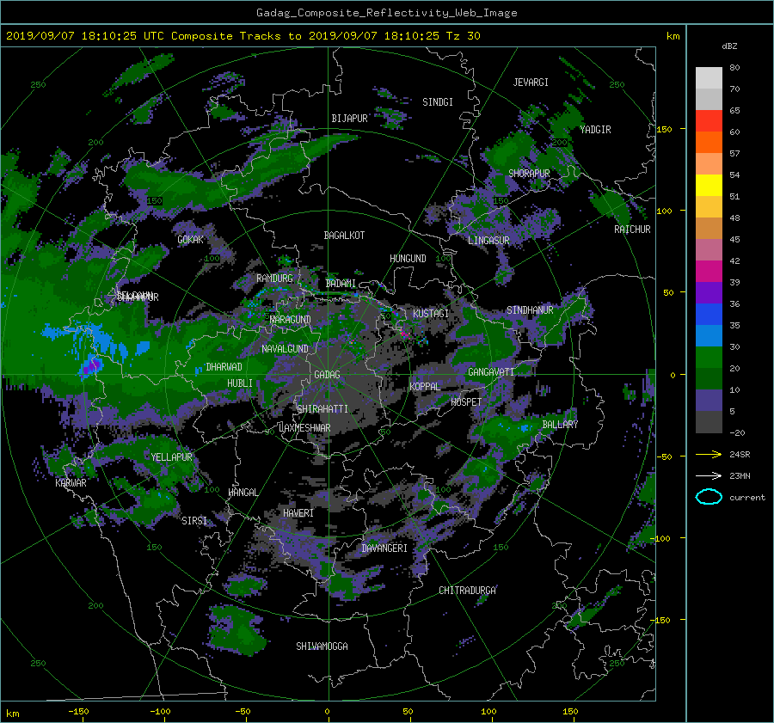Viewport: 774px width, 723px height.
Task: Click the SINDGI city label
Action: tap(438, 102)
